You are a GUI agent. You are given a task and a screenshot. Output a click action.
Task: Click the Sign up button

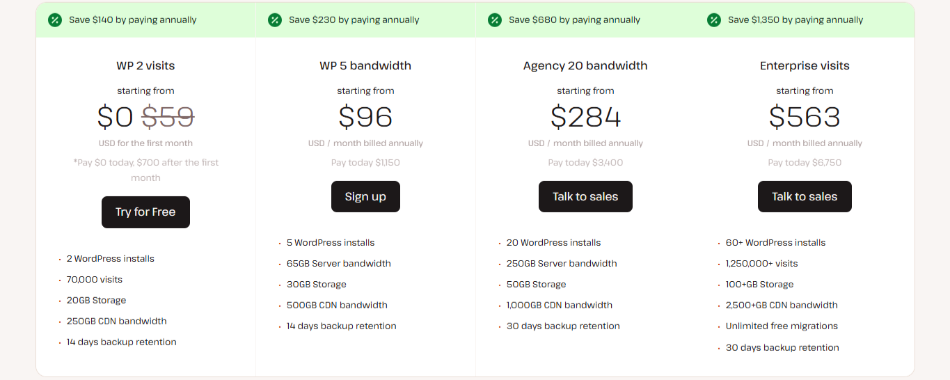pyautogui.click(x=365, y=197)
